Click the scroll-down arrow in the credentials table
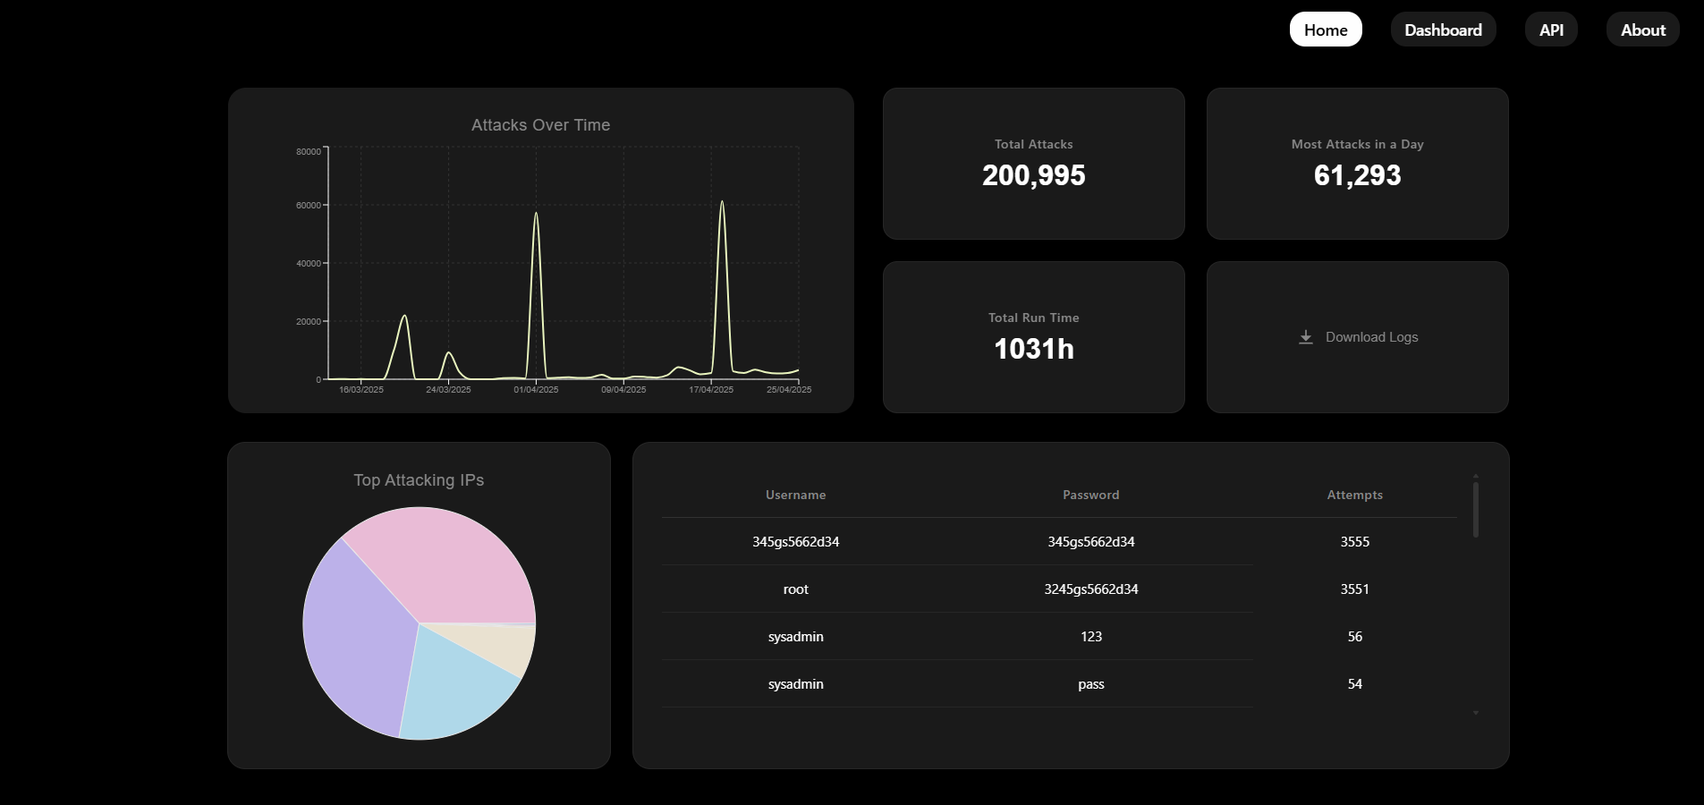The height and width of the screenshot is (805, 1704). (x=1476, y=713)
